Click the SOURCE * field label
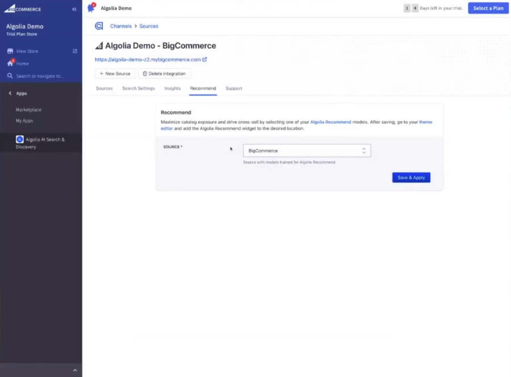This screenshot has height=377, width=511. [173, 147]
